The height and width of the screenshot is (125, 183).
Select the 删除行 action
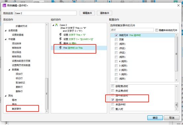click(19, 91)
